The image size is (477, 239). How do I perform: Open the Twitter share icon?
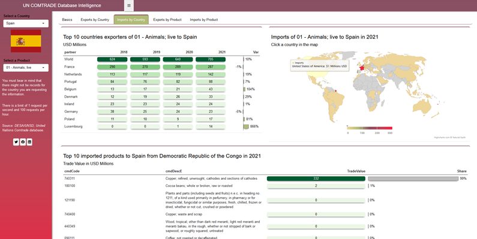point(16,142)
